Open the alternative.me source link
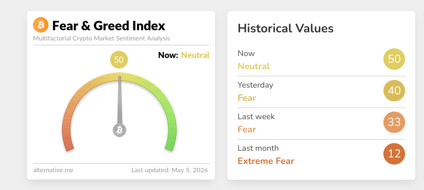This screenshot has height=190, width=424. point(53,170)
